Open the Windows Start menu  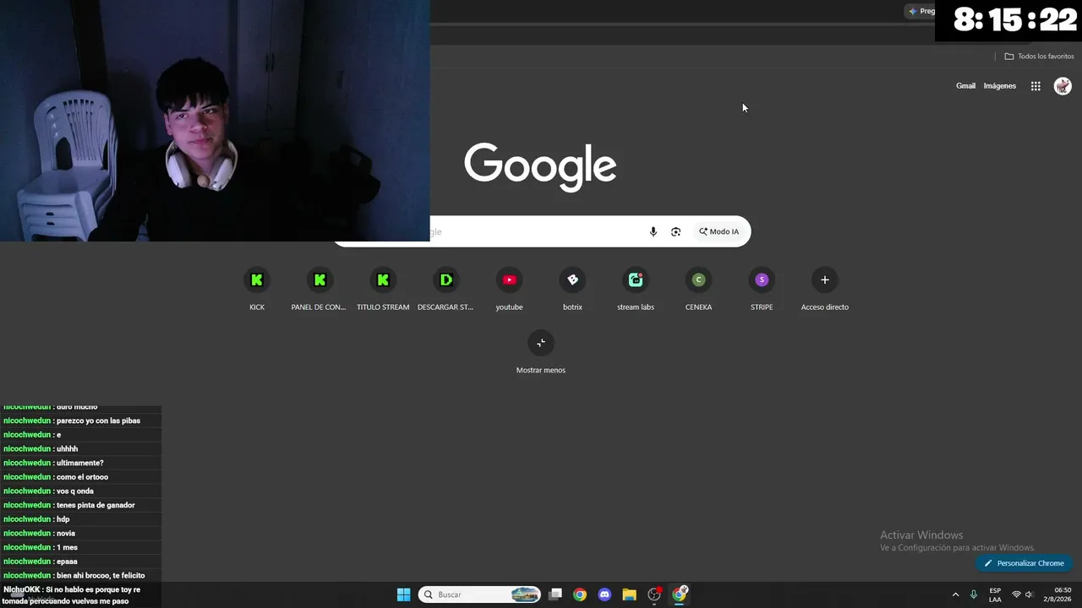click(403, 594)
